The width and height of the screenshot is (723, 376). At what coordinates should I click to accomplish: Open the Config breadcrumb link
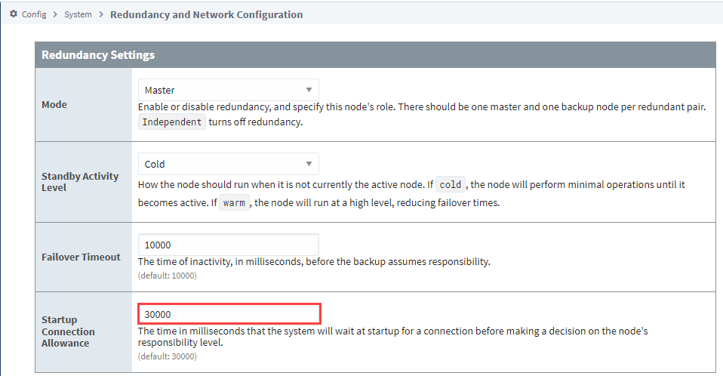click(x=34, y=14)
